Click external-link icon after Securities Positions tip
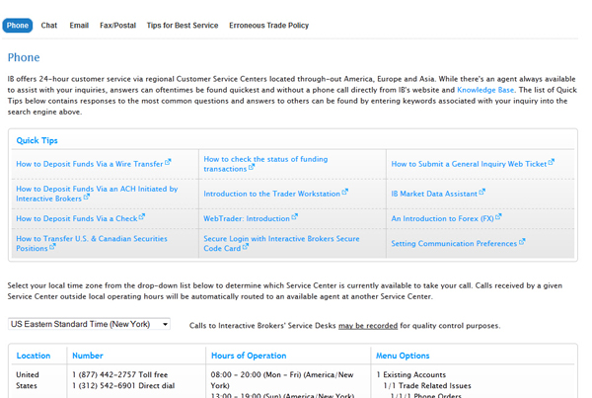592x398 pixels. [52, 247]
